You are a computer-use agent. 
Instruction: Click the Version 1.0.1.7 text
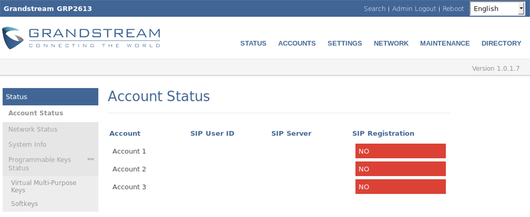click(x=495, y=68)
